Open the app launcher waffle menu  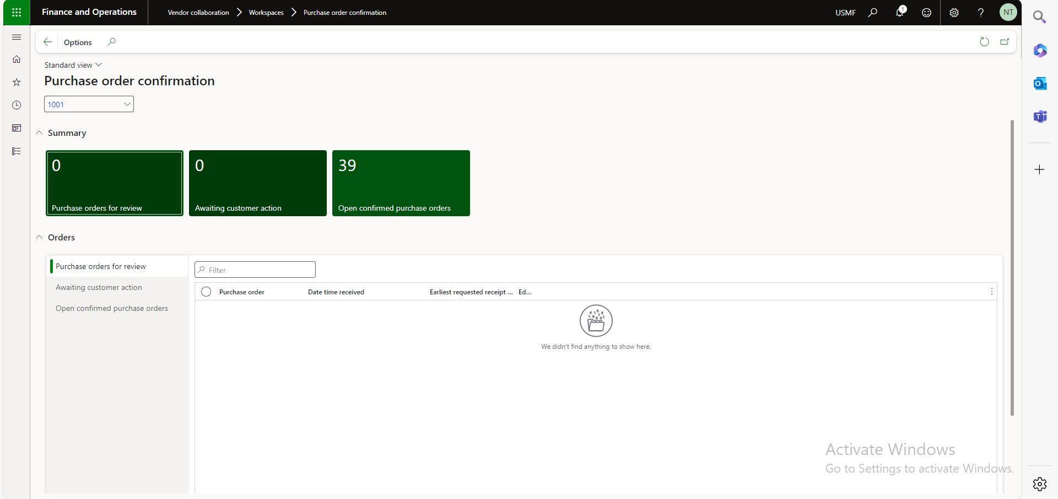pos(17,12)
